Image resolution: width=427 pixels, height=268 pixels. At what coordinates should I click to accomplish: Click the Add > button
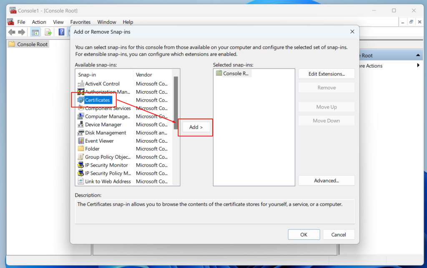coord(196,127)
